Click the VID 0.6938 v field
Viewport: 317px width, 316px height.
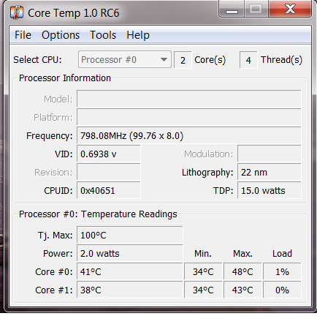pyautogui.click(x=109, y=154)
